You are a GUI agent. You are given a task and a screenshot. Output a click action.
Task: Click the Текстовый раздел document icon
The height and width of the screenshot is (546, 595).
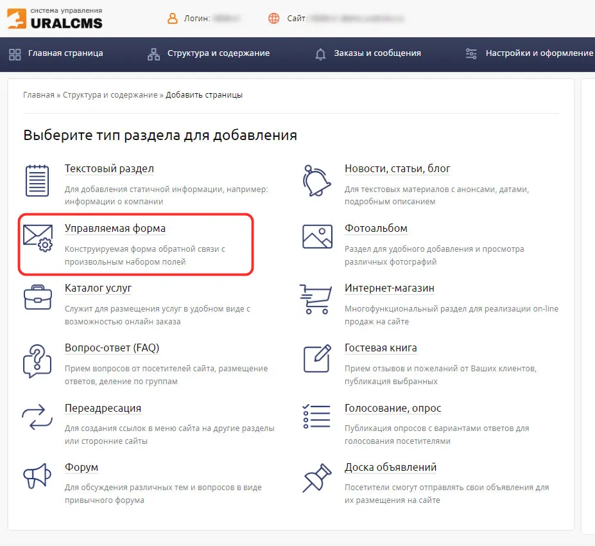[x=37, y=181]
